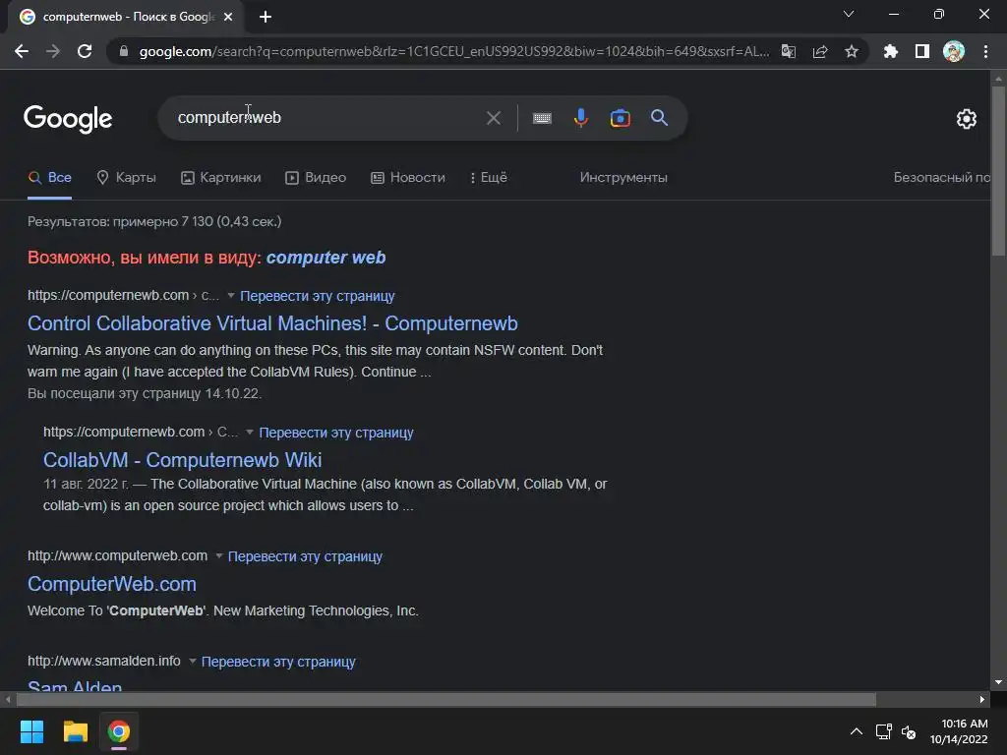The width and height of the screenshot is (1007, 755).
Task: Open the on-screen keyboard icon
Action: pyautogui.click(x=542, y=118)
